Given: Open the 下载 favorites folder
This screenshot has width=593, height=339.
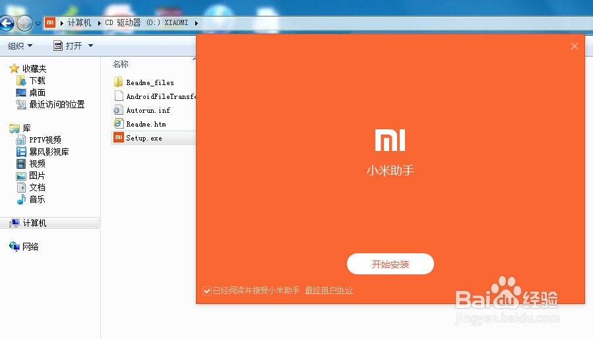Looking at the screenshot, I should pyautogui.click(x=38, y=80).
